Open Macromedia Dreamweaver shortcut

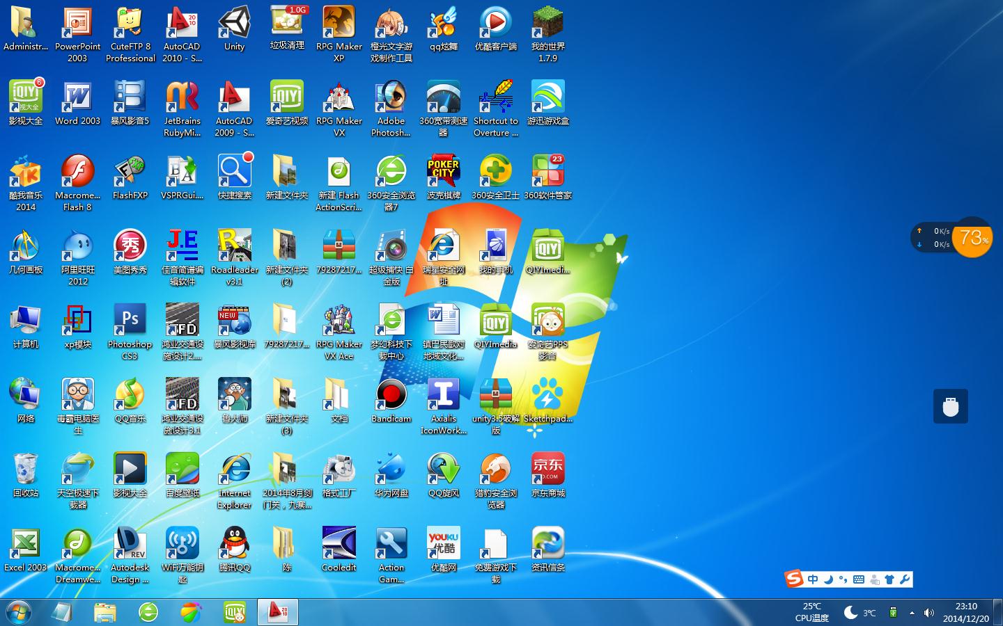pyautogui.click(x=77, y=555)
